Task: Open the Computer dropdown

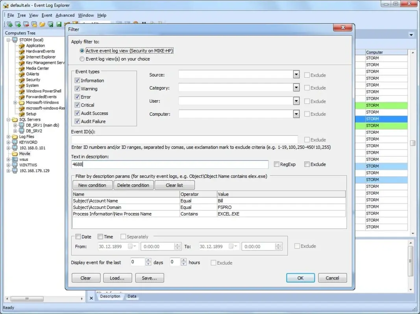Action: tap(296, 114)
